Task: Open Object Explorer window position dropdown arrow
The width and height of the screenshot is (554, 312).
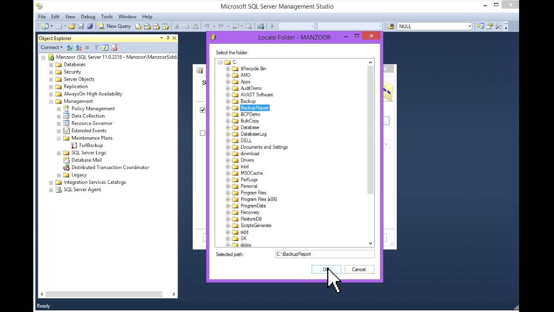Action: [x=161, y=38]
